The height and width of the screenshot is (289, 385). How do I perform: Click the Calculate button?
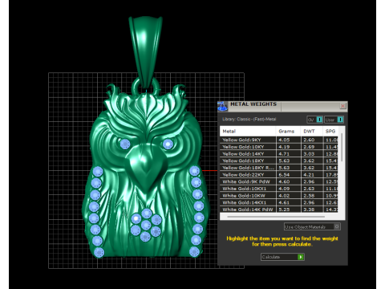(x=282, y=257)
